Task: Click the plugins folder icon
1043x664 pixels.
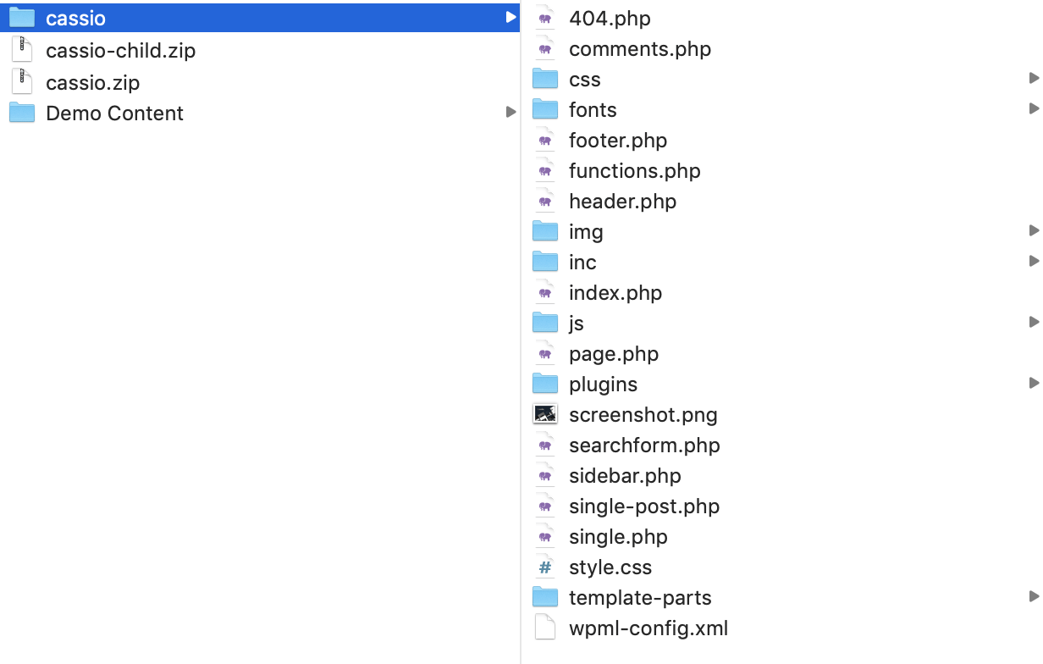Action: tap(545, 384)
